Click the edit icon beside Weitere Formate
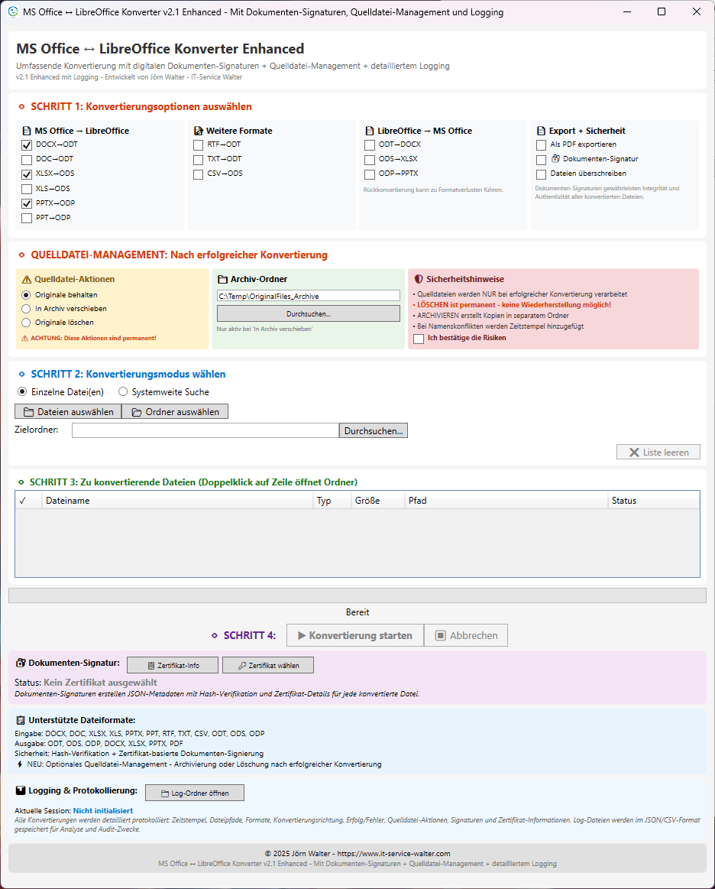Image resolution: width=715 pixels, height=889 pixels. coord(199,131)
